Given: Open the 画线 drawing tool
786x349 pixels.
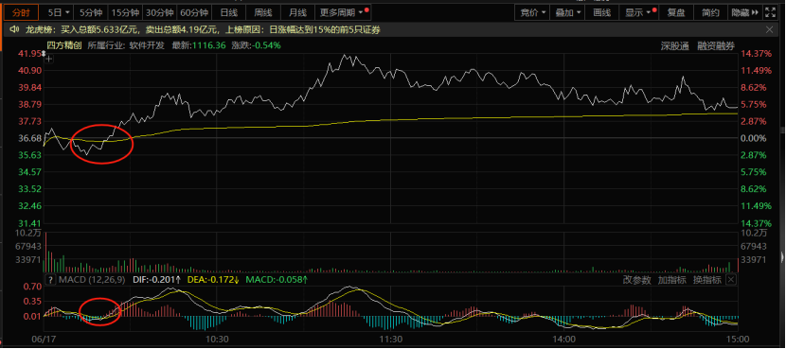Looking at the screenshot, I should click(602, 12).
